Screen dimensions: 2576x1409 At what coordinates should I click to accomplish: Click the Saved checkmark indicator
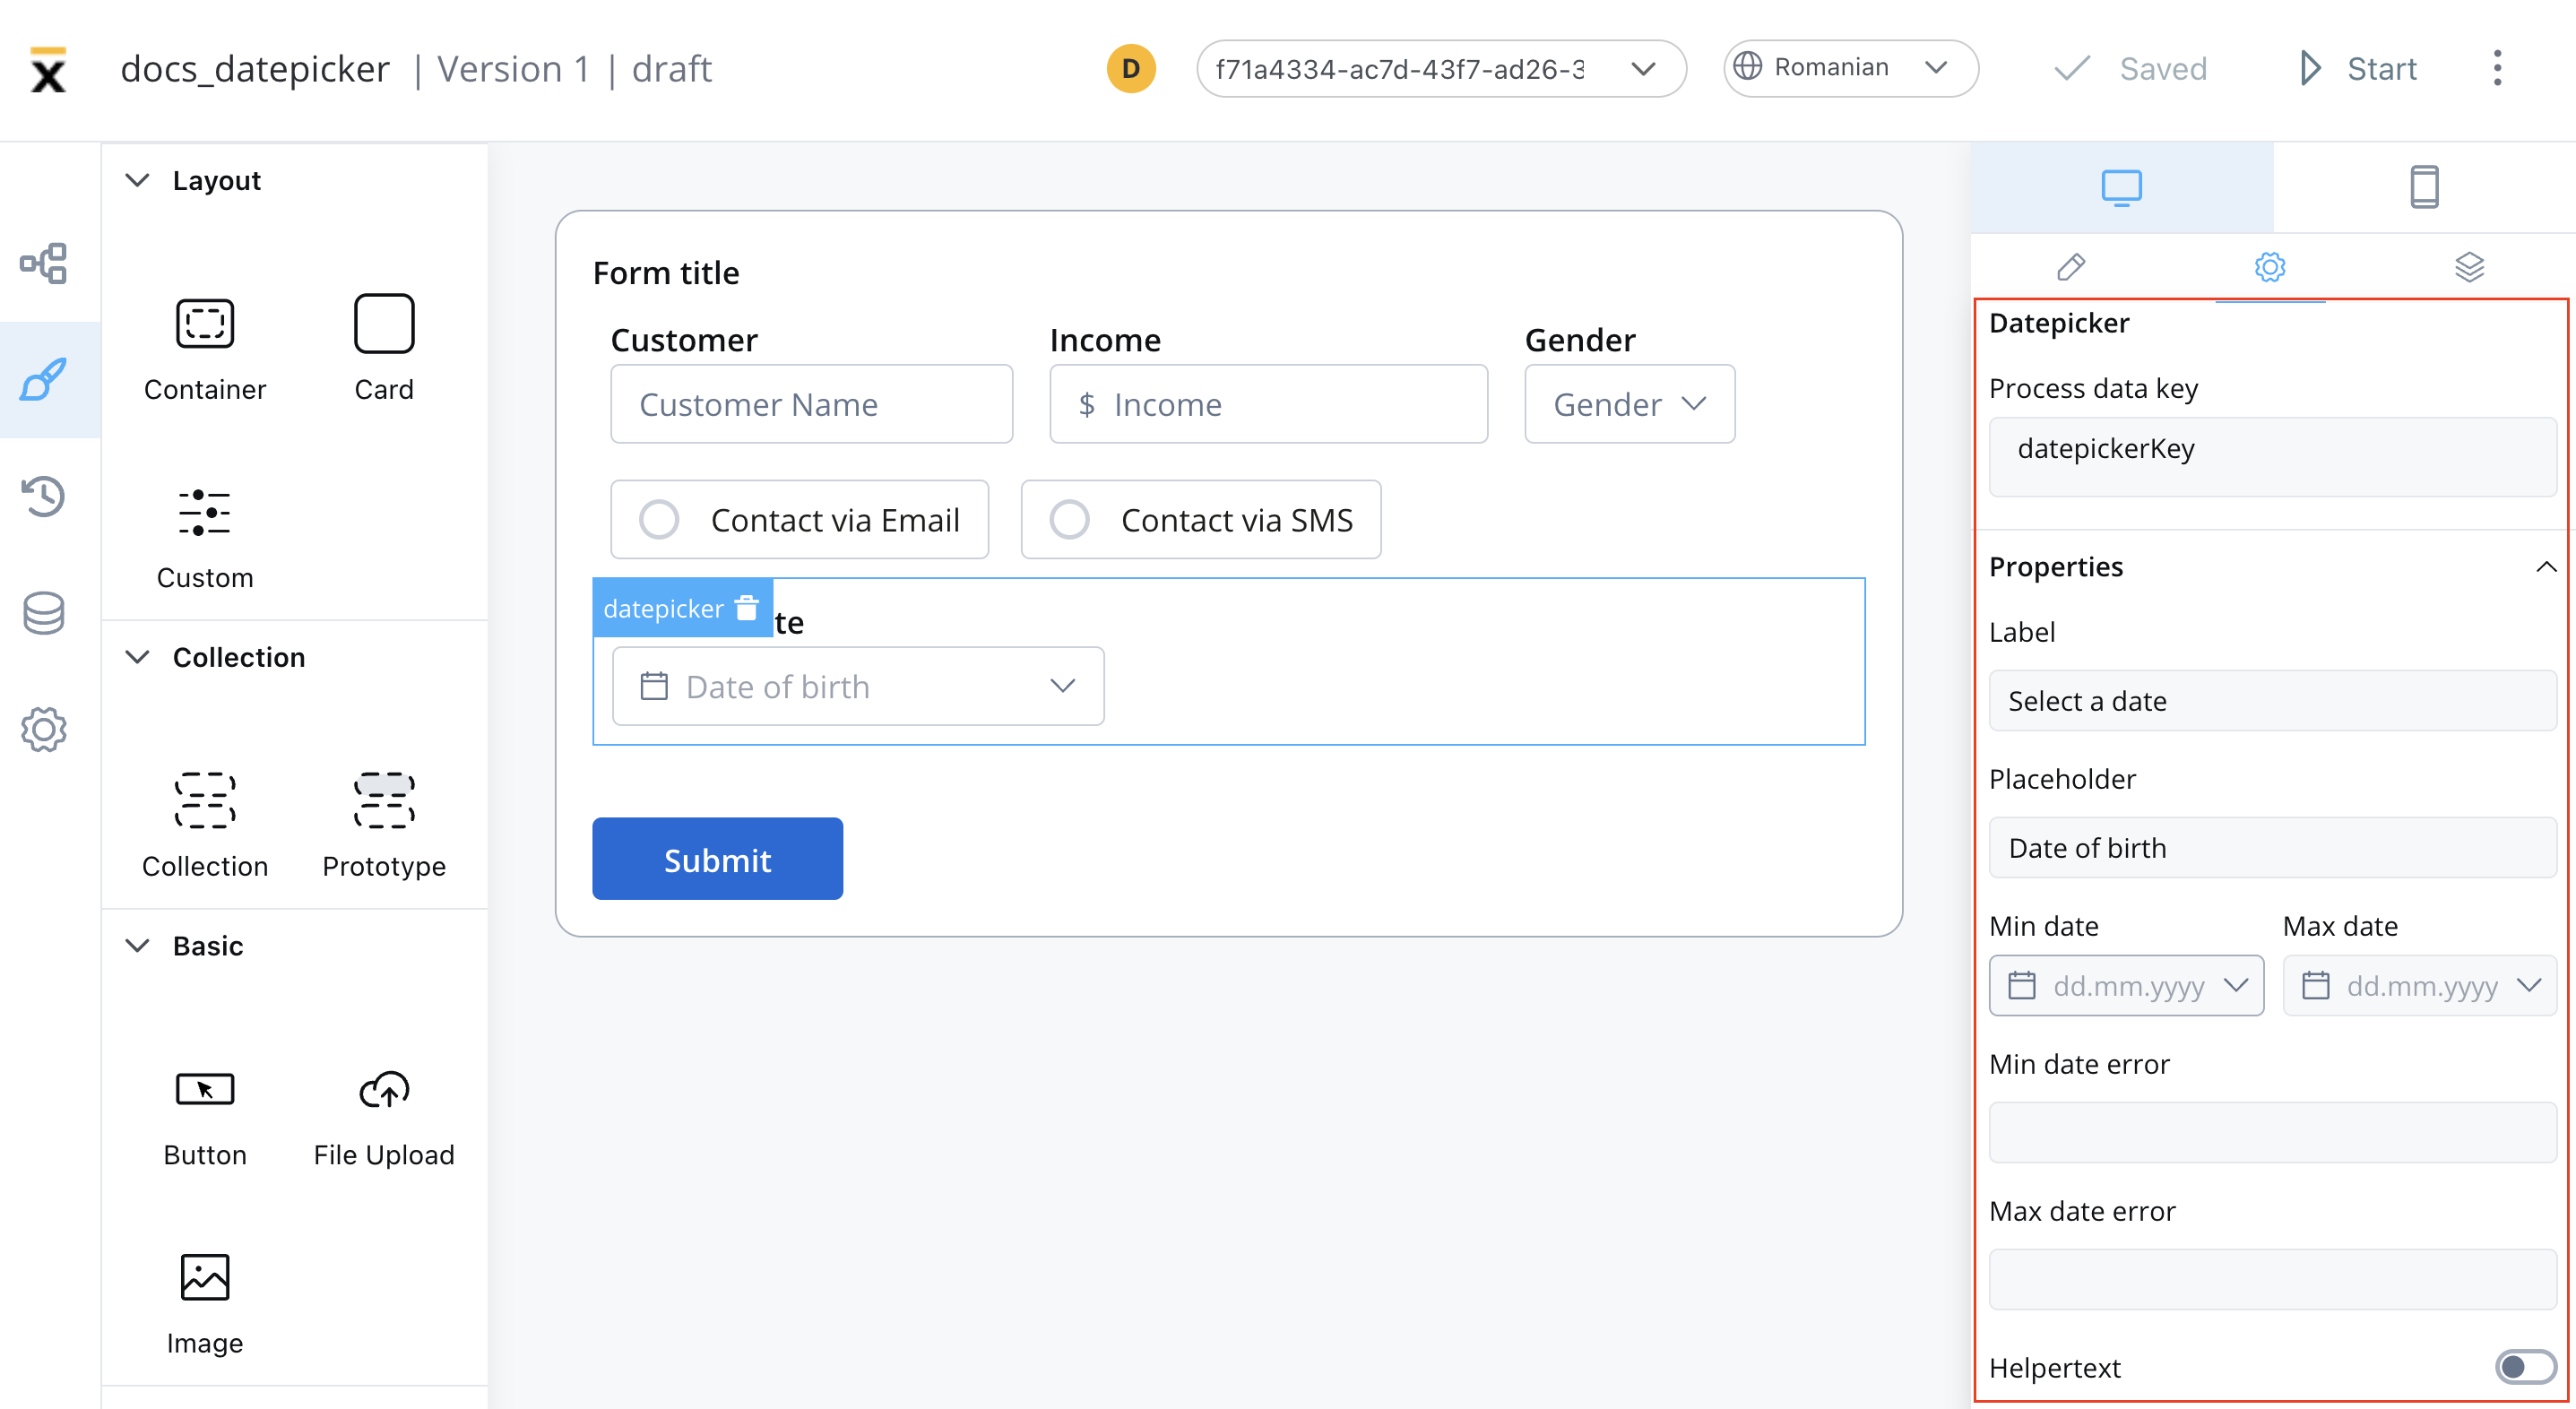[2130, 69]
